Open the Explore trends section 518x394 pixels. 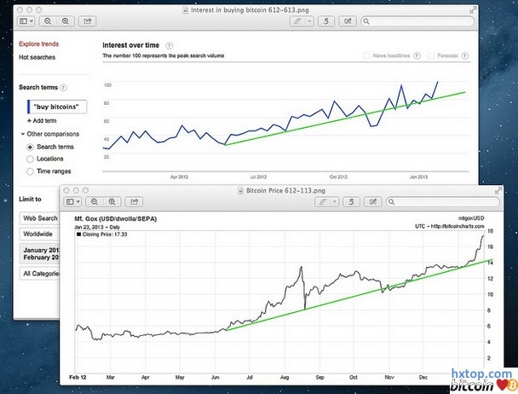point(38,43)
